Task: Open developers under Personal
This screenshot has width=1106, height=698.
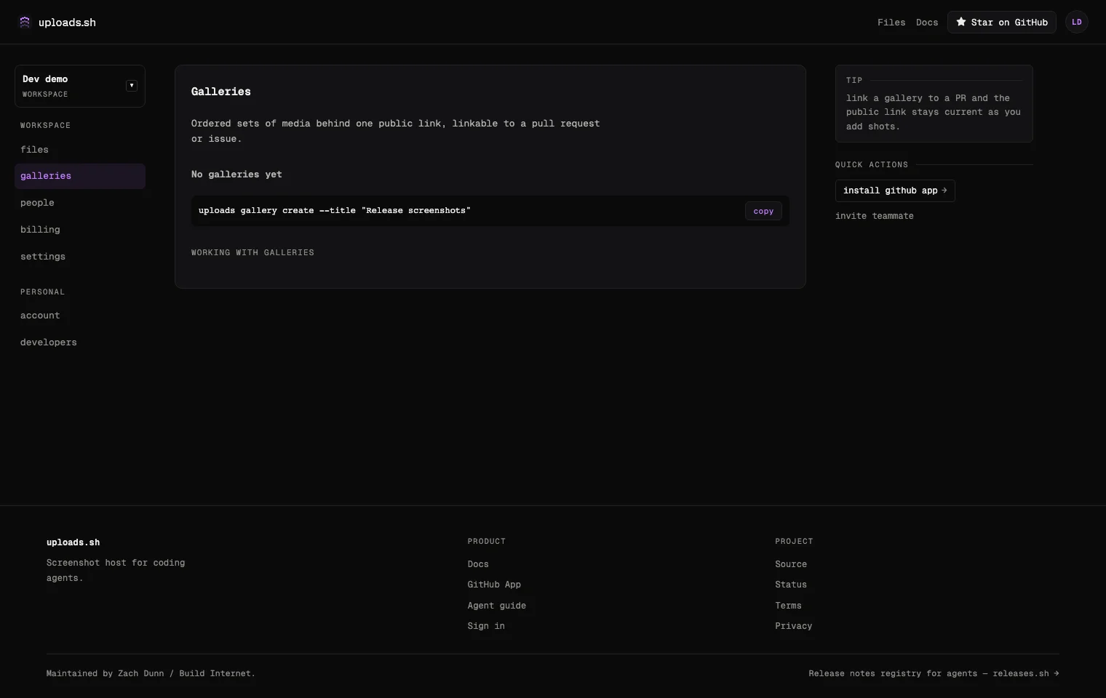Action: click(x=80, y=342)
